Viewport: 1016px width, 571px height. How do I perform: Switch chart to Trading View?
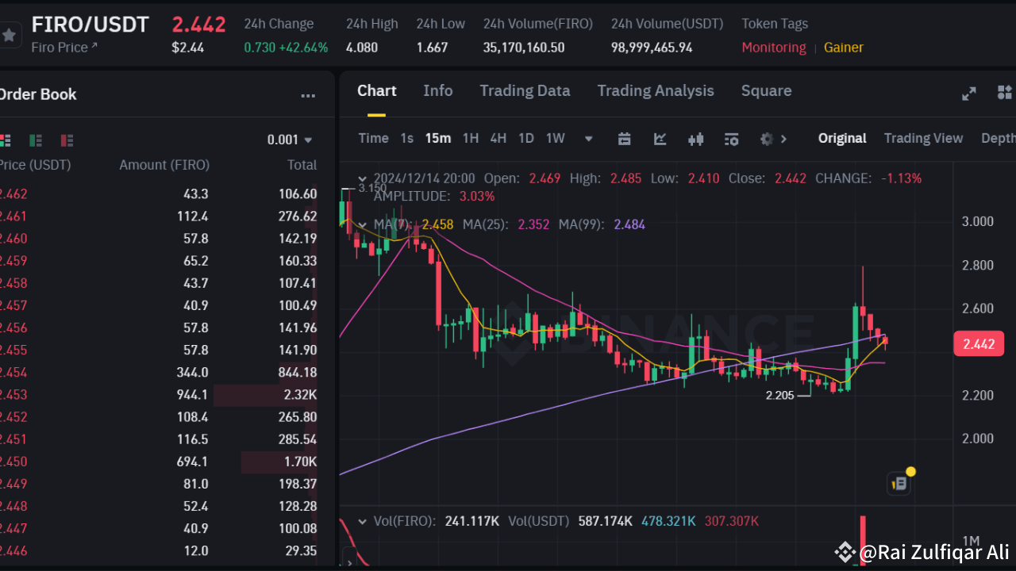[923, 138]
